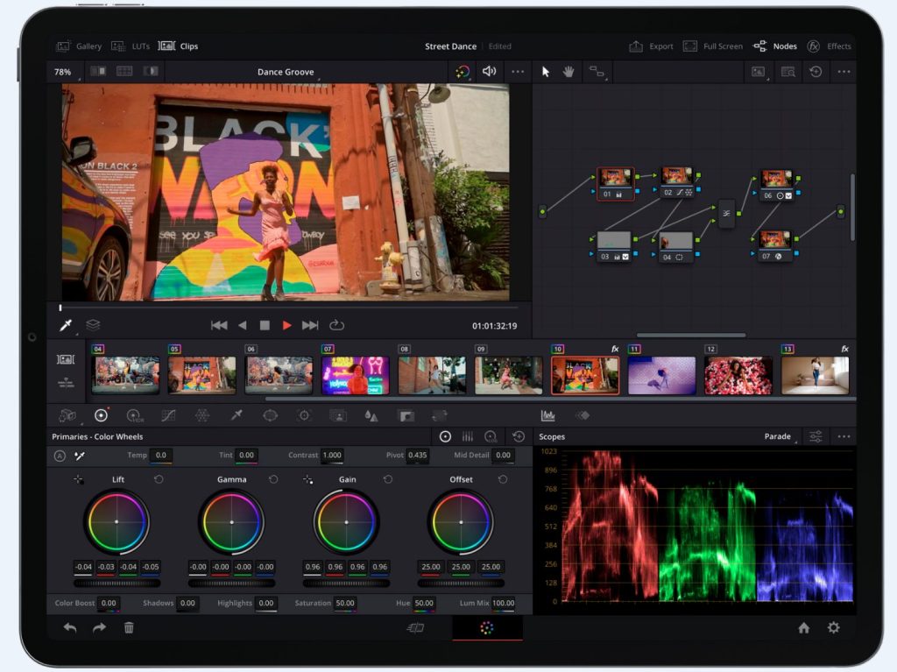Toggle viewer bypass color grades icon

click(463, 72)
